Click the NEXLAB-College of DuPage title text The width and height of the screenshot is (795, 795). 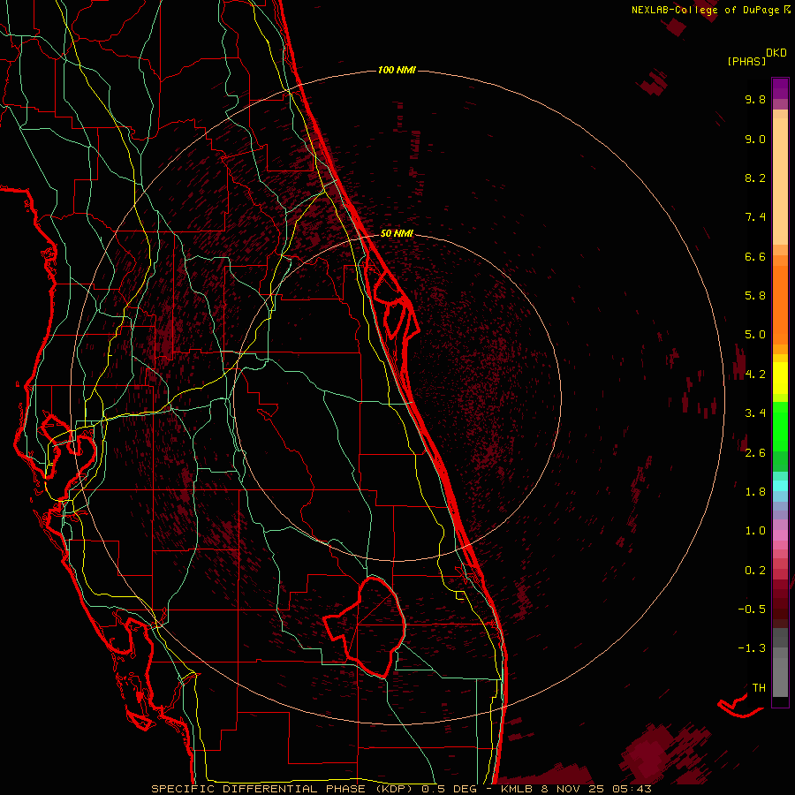(x=707, y=10)
